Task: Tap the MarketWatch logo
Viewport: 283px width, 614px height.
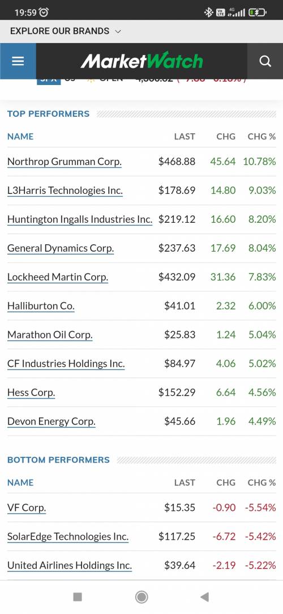Action: click(x=141, y=61)
